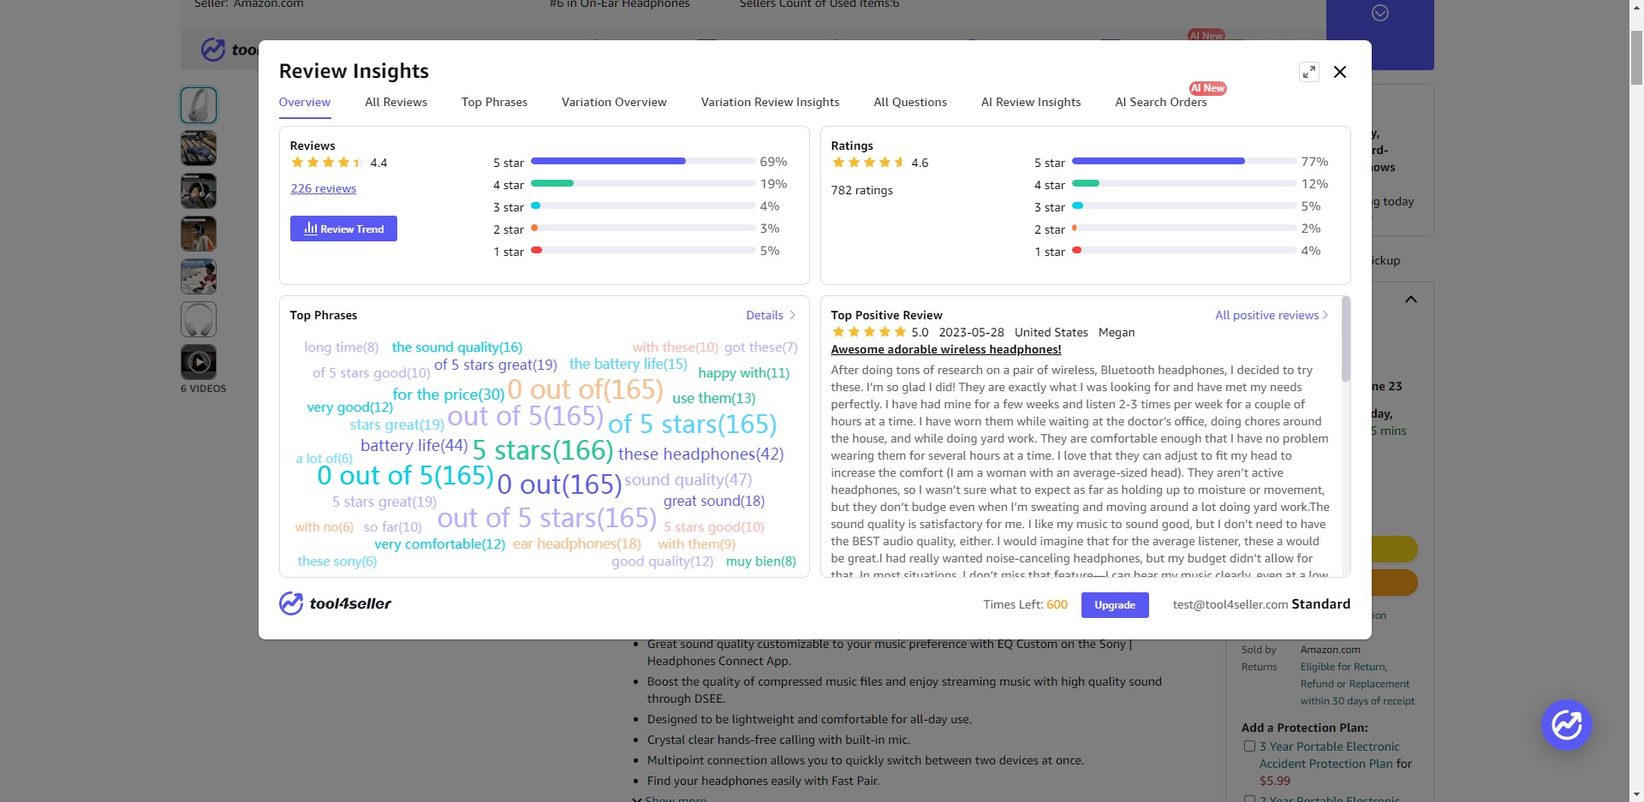Open the Overview tab
Screen dimensions: 1644x802
coord(304,102)
